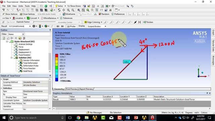Click the Tolerances button
This screenshot has height=121, width=215.
(x=66, y=18)
